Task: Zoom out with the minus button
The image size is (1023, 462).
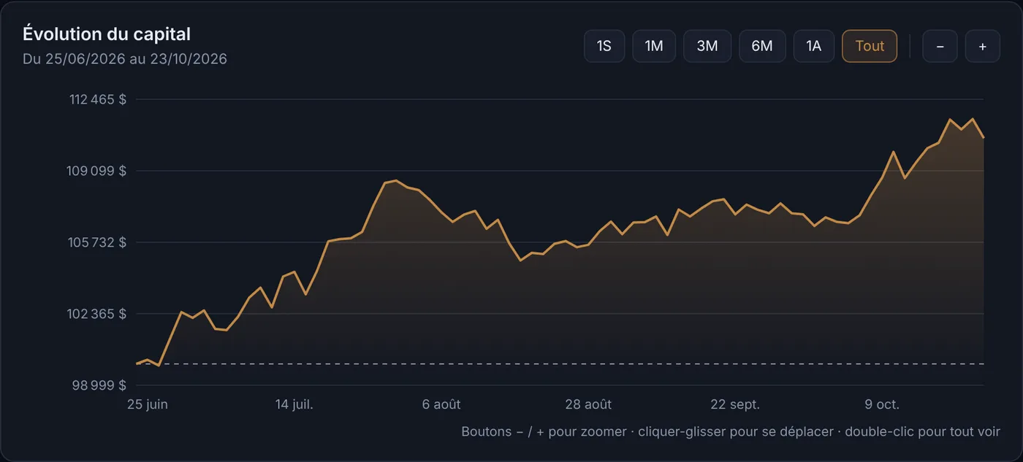Action: tap(940, 46)
